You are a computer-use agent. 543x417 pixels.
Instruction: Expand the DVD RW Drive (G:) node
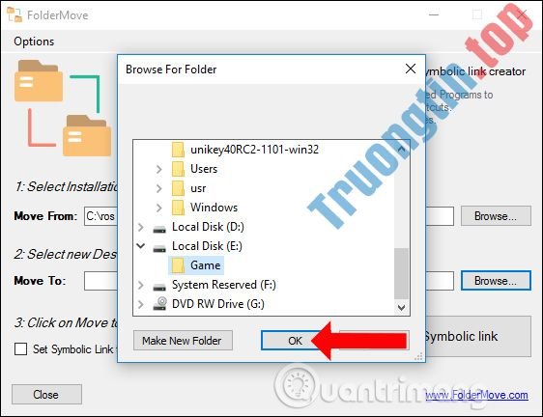141,304
